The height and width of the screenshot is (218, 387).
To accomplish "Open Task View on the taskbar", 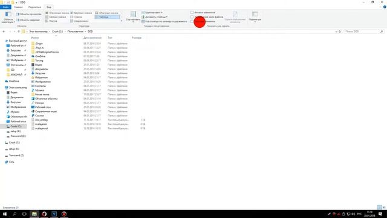I will (x=24, y=214).
